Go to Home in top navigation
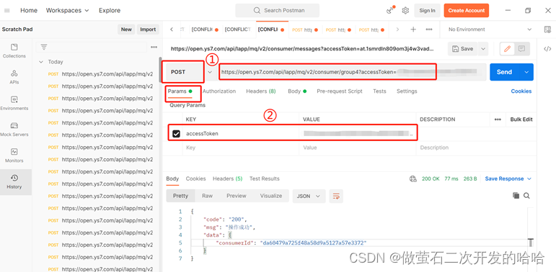This screenshot has height=272, width=556. (29, 11)
